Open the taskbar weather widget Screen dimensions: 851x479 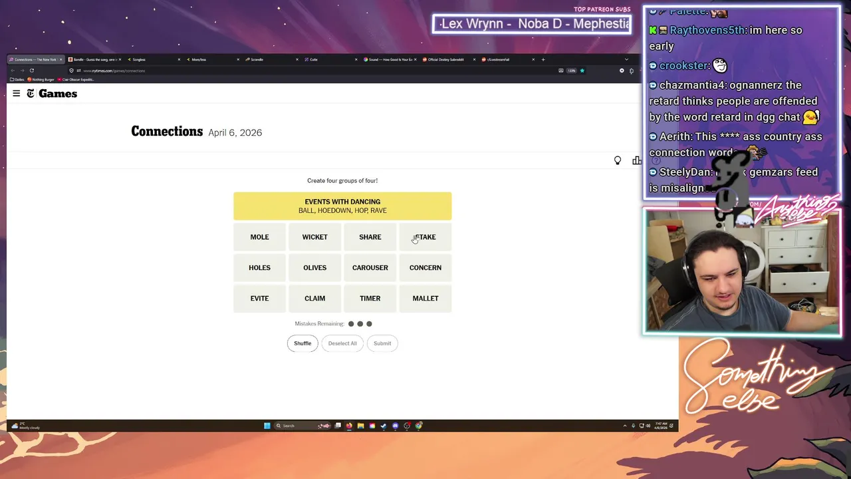click(x=26, y=426)
